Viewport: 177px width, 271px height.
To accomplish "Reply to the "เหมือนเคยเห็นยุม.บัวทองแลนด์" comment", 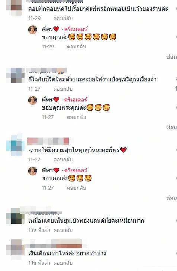I will tap(63, 230).
